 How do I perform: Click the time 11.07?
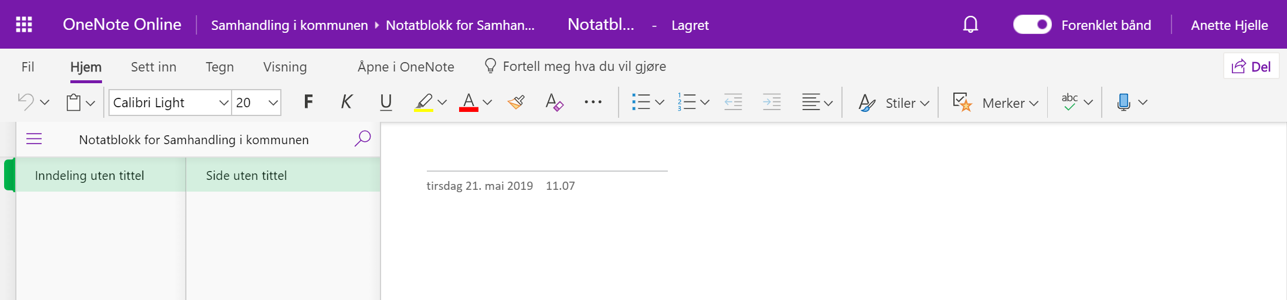pyautogui.click(x=561, y=186)
